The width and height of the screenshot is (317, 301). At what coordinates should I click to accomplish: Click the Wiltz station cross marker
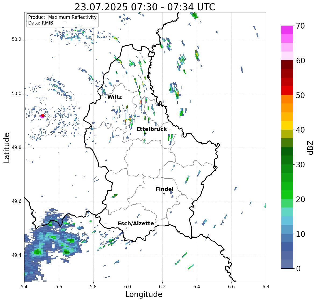click(x=116, y=101)
